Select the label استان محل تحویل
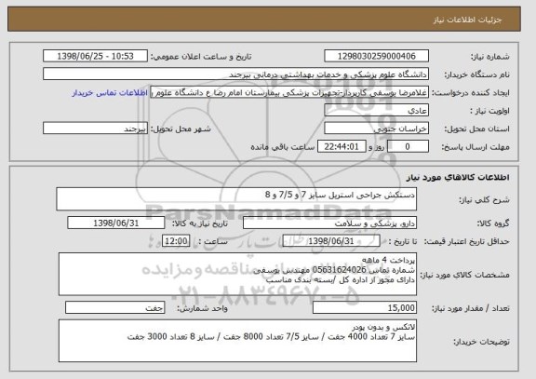The width and height of the screenshot is (536, 379). (476, 129)
